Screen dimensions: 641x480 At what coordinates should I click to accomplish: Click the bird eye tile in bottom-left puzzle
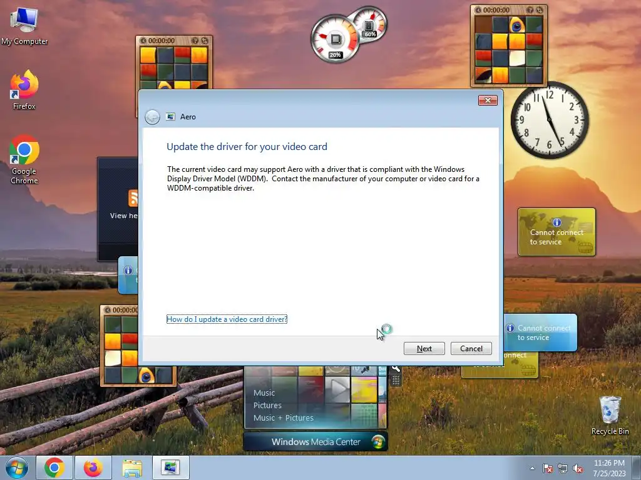coord(146,376)
